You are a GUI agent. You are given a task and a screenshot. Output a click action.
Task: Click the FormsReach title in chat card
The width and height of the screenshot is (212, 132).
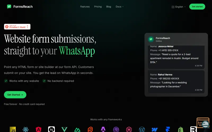point(163,38)
